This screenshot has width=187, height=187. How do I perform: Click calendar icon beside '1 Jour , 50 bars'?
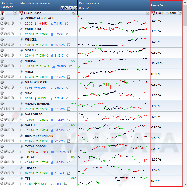click(x=153, y=13)
